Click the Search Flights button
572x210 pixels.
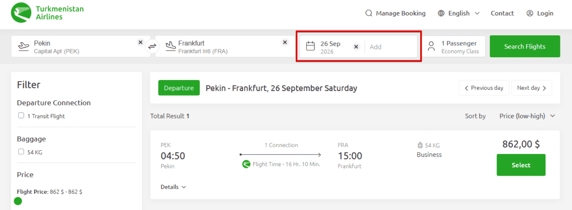pos(525,46)
